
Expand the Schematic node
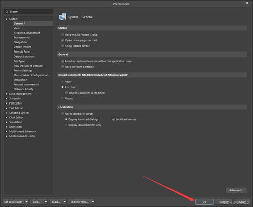(x=6, y=98)
